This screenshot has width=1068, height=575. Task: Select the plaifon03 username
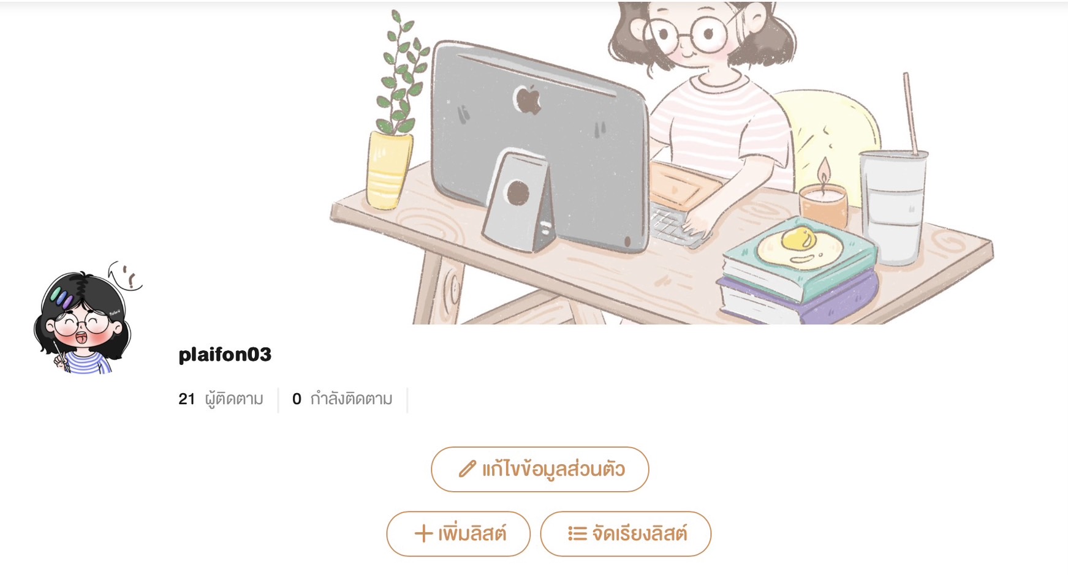(x=225, y=355)
